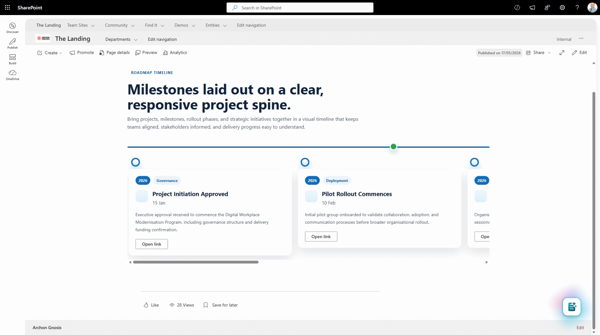Open Discover in the left app bar
Image resolution: width=600 pixels, height=335 pixels.
12,28
